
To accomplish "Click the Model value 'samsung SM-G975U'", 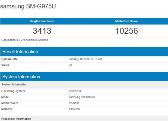I will click(x=82, y=97).
